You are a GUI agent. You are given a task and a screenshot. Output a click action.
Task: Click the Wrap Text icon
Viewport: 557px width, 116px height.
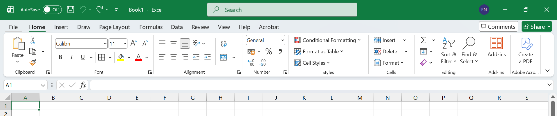coord(223,43)
